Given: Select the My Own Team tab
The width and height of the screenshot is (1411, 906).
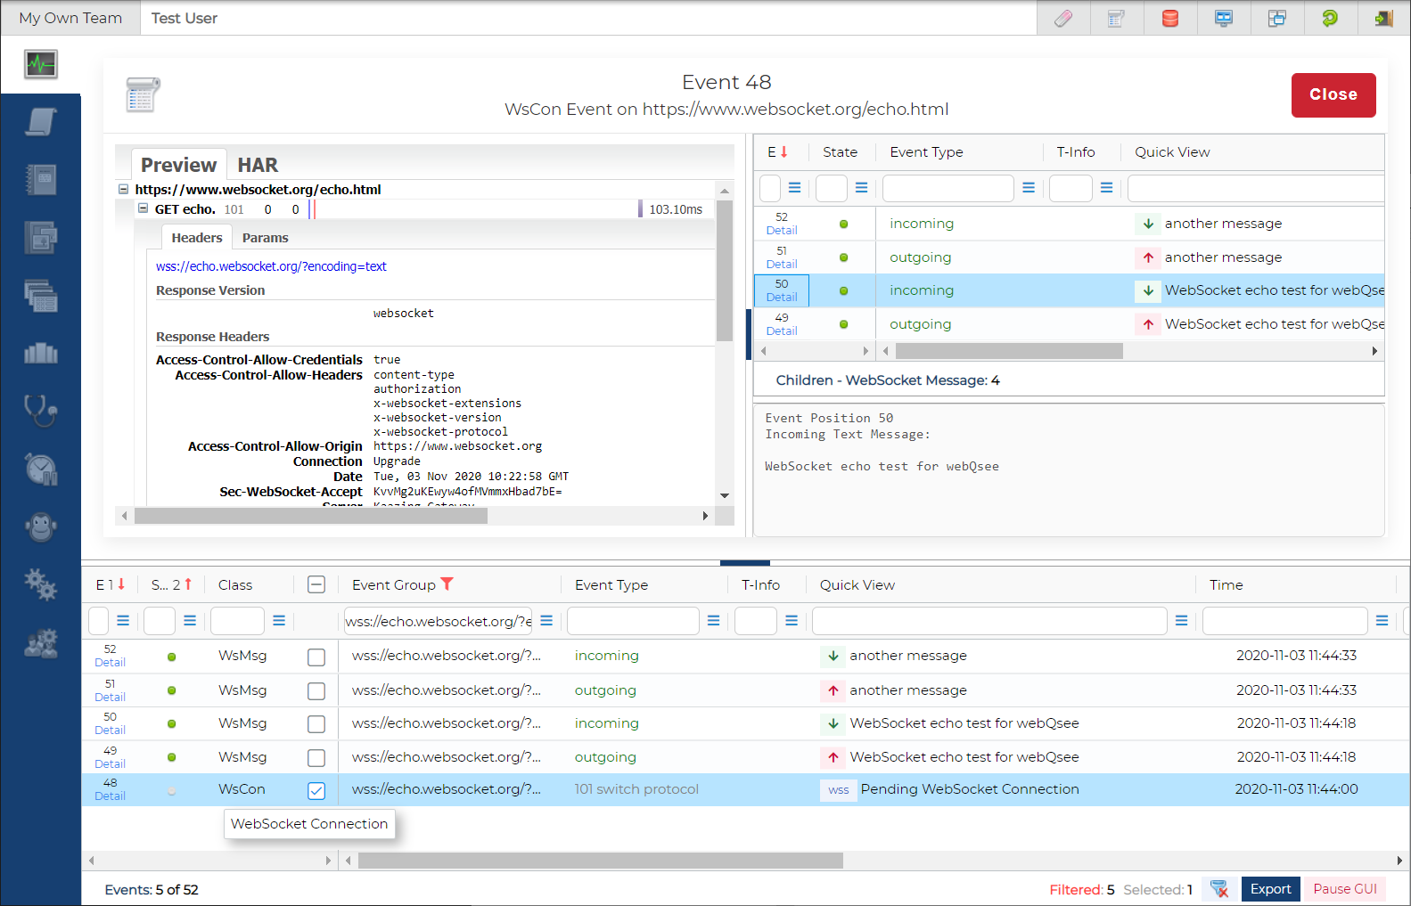Looking at the screenshot, I should point(70,18).
